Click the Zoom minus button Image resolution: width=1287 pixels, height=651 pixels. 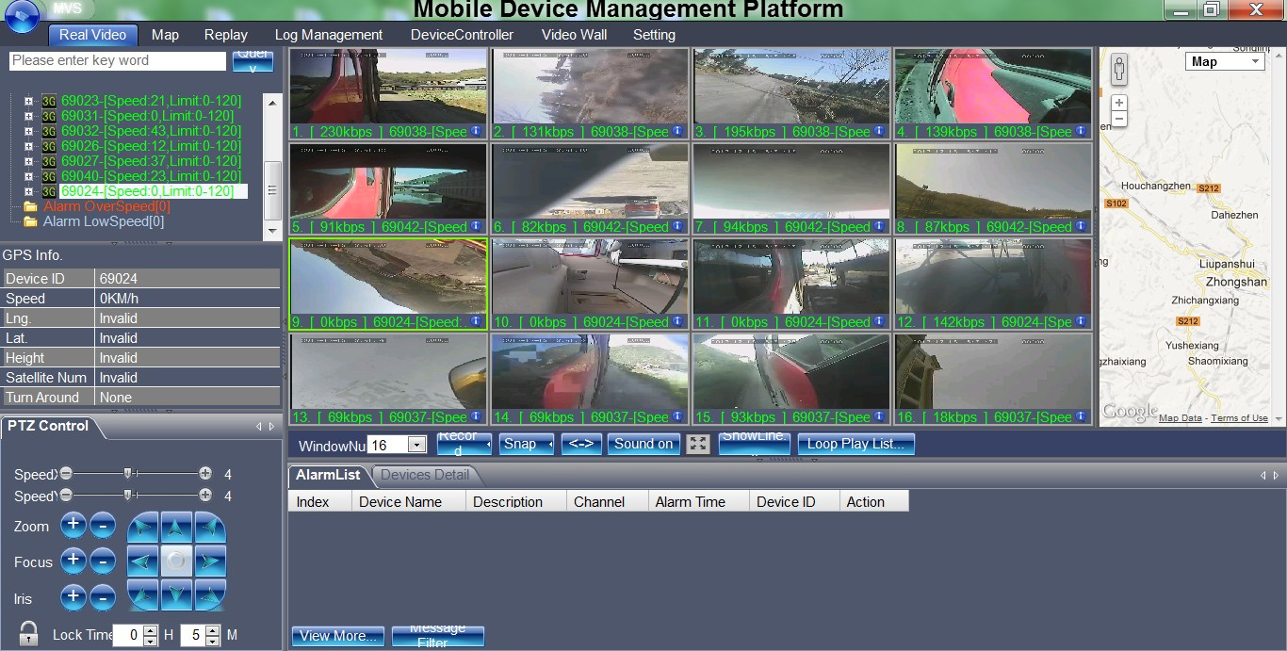coord(103,526)
